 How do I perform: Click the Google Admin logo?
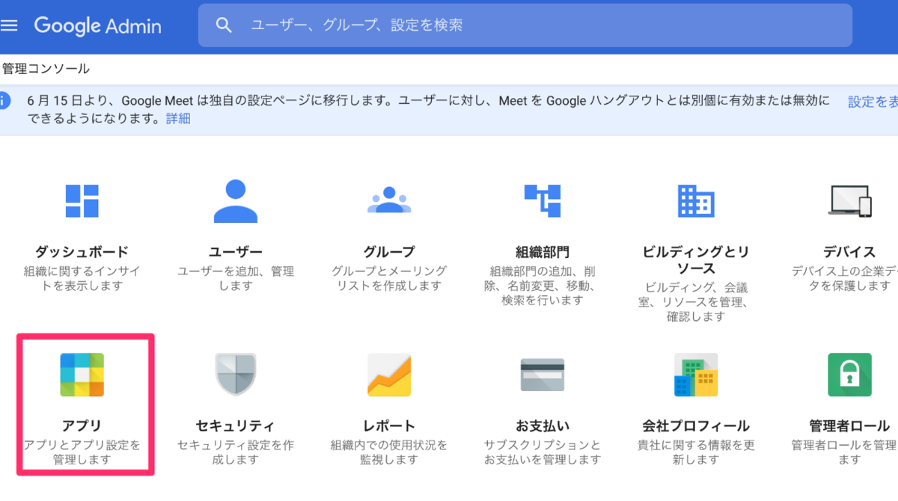coord(97,25)
